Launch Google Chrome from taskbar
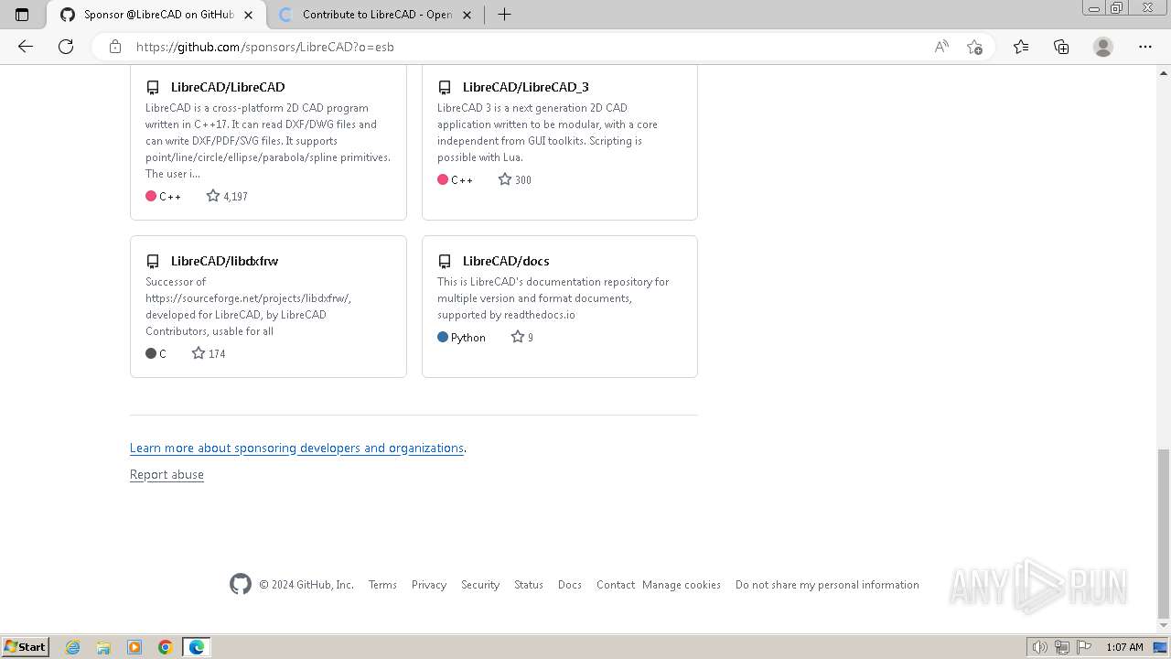Image resolution: width=1171 pixels, height=659 pixels. tap(166, 647)
